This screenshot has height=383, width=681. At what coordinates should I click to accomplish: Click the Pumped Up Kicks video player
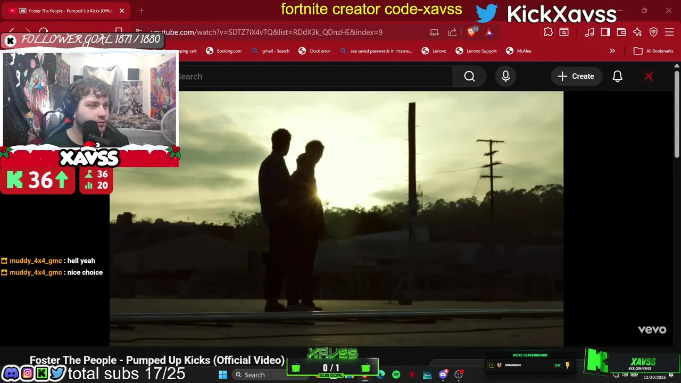click(336, 219)
